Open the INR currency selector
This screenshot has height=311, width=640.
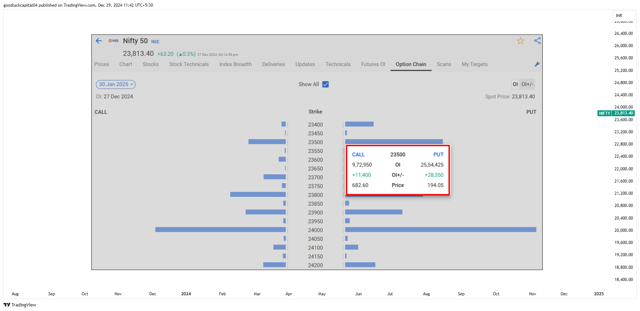coord(624,15)
